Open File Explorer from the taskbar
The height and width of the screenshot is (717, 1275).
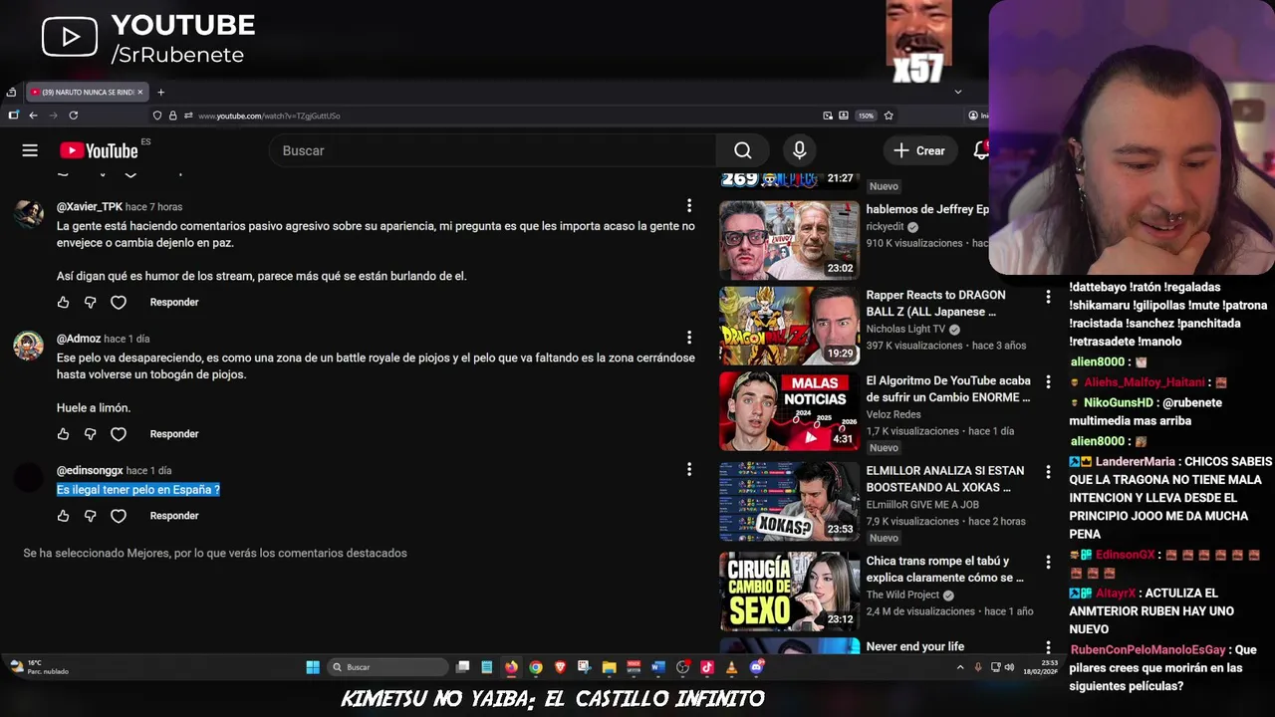click(609, 667)
